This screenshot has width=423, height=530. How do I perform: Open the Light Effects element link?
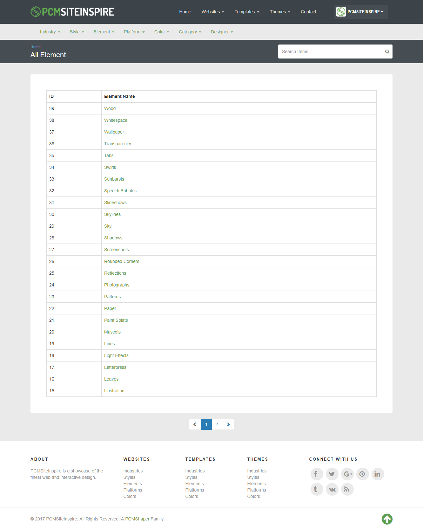point(116,355)
